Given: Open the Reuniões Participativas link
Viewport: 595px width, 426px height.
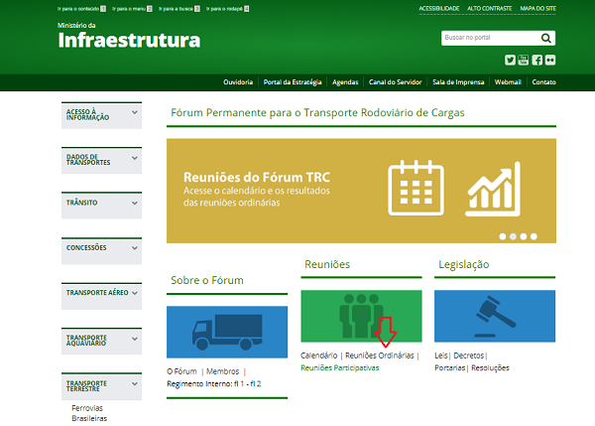Looking at the screenshot, I should [339, 367].
